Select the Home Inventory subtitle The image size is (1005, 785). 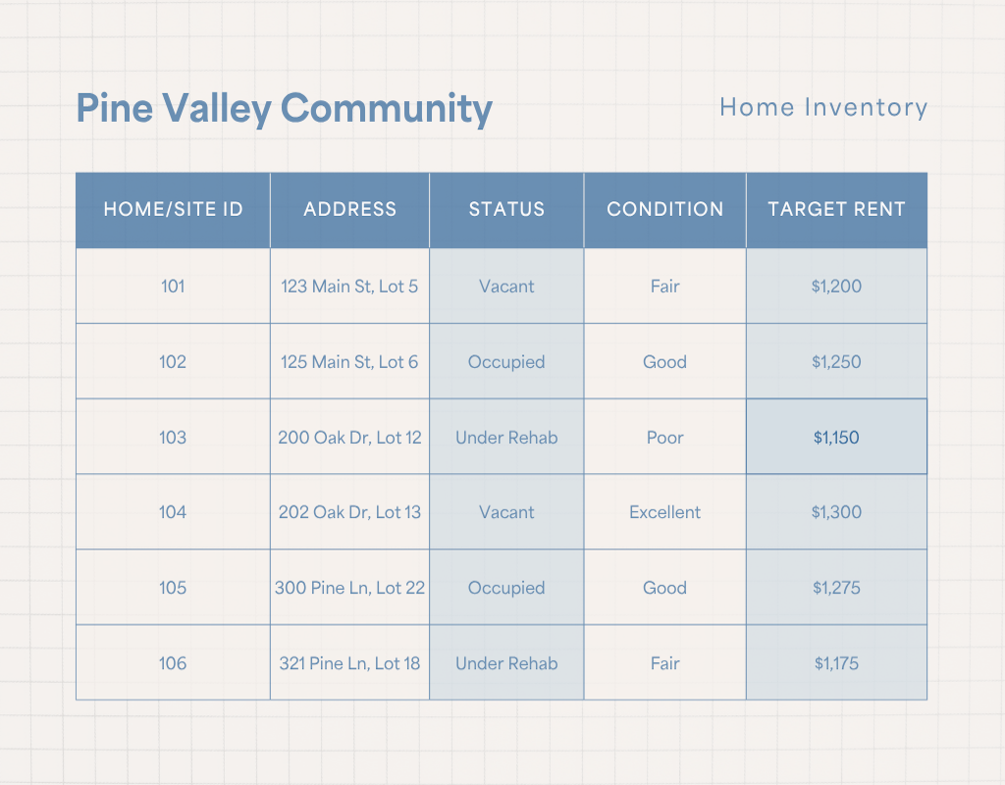pos(823,107)
